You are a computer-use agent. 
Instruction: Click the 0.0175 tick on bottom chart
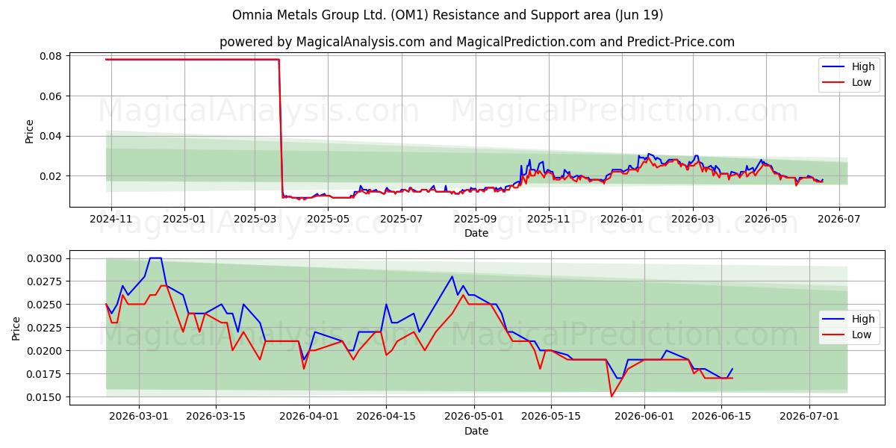(44, 374)
